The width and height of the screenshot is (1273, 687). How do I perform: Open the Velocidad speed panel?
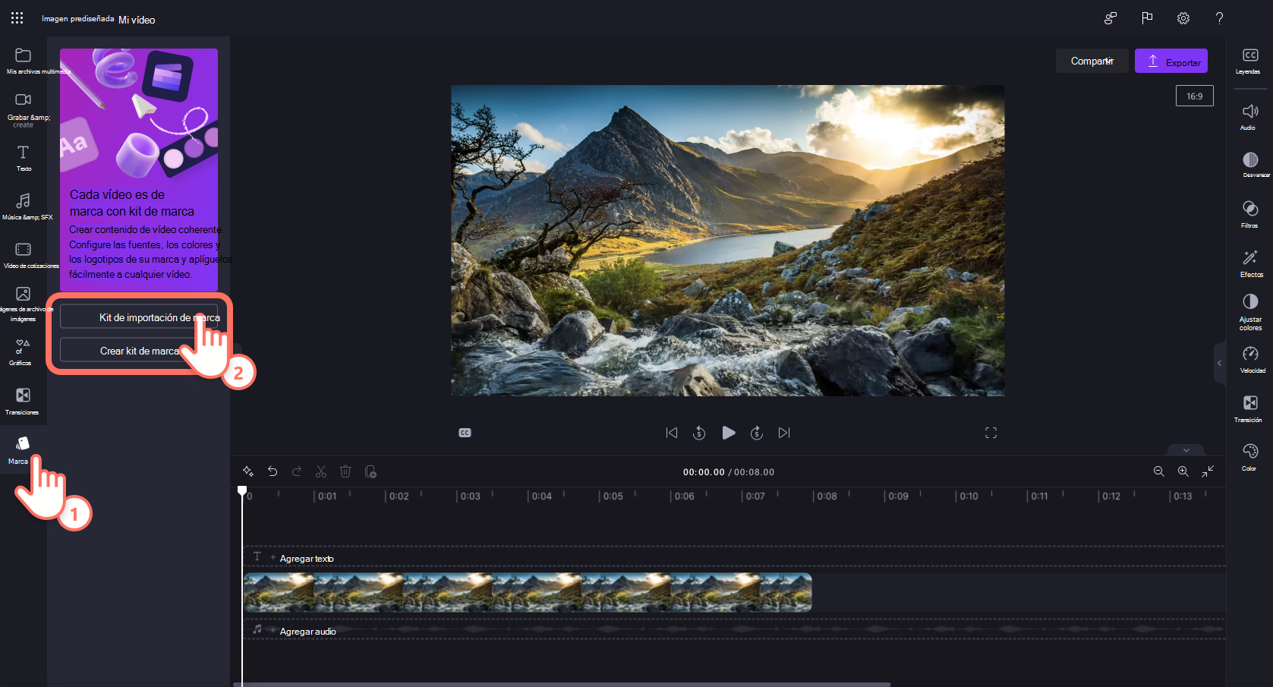click(1249, 359)
